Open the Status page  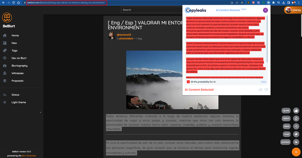point(15,95)
